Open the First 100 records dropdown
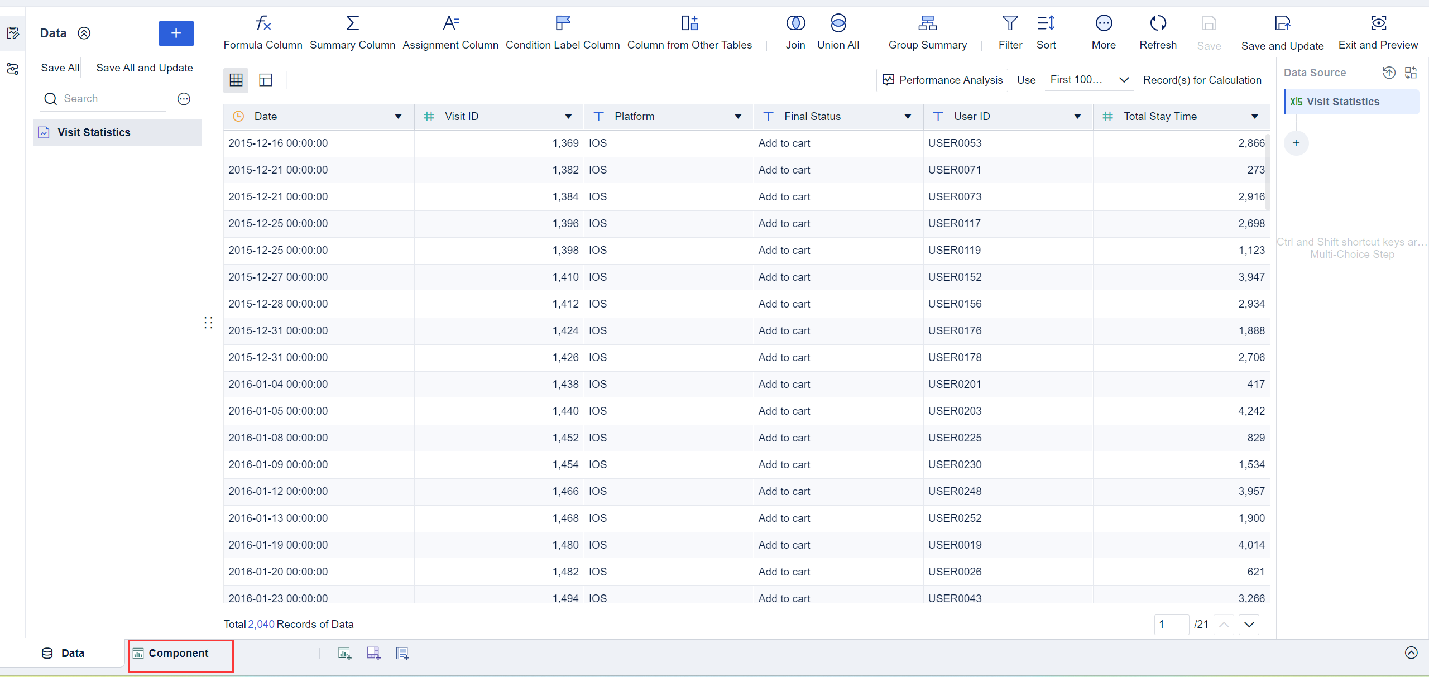The width and height of the screenshot is (1429, 677). click(1089, 80)
